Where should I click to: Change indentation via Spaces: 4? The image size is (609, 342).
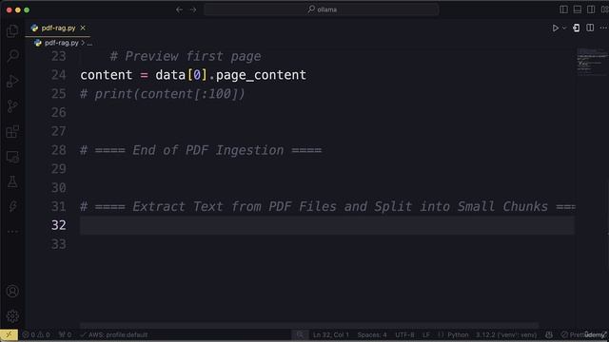point(372,334)
